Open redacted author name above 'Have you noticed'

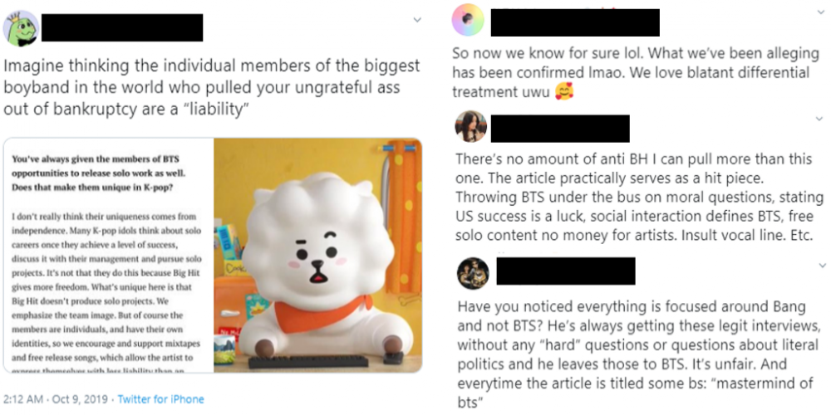pos(565,271)
